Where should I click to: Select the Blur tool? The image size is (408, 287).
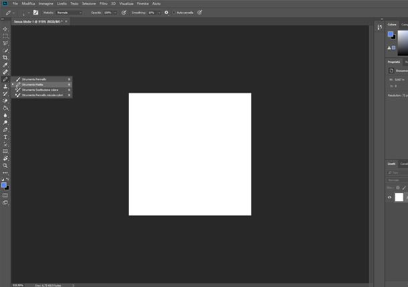tap(5, 115)
